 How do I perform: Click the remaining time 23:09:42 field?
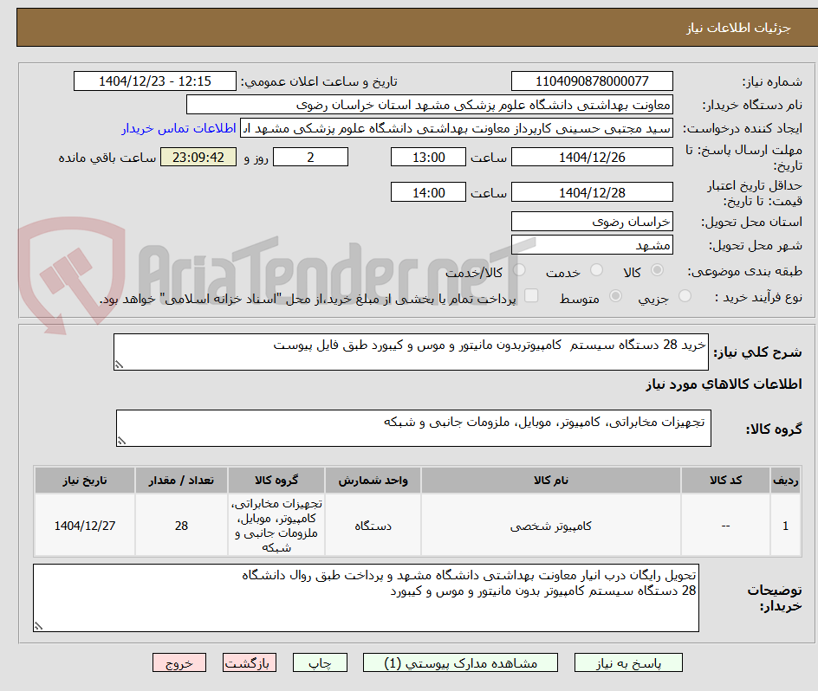point(198,157)
